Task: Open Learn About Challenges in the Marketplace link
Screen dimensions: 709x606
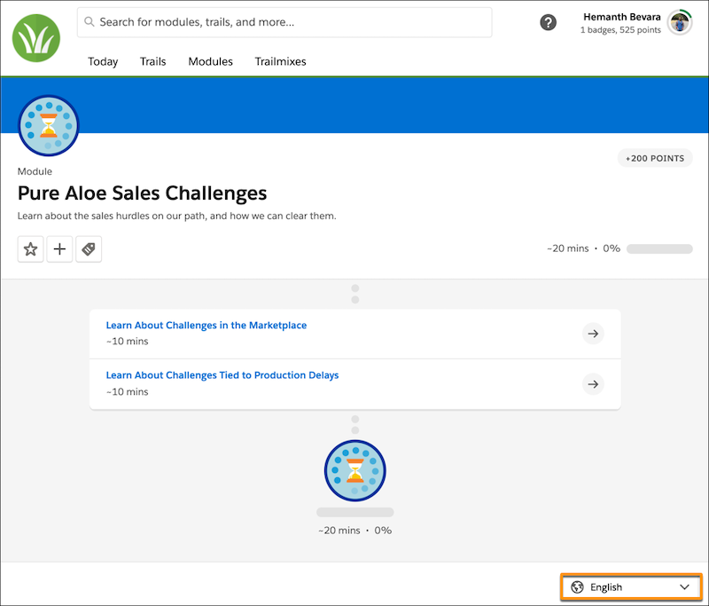Action: (x=206, y=326)
